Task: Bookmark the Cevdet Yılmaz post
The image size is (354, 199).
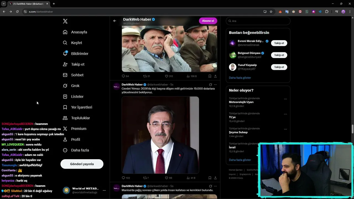Action: [210, 178]
